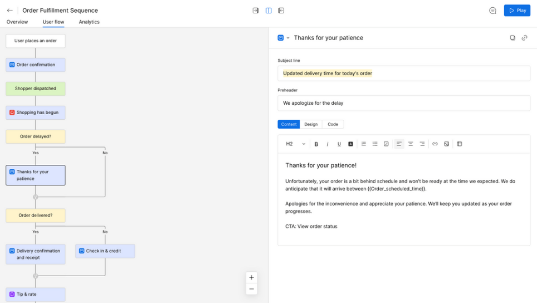This screenshot has height=303, width=537.
Task: Open the comments icon next to Play
Action: click(x=492, y=11)
